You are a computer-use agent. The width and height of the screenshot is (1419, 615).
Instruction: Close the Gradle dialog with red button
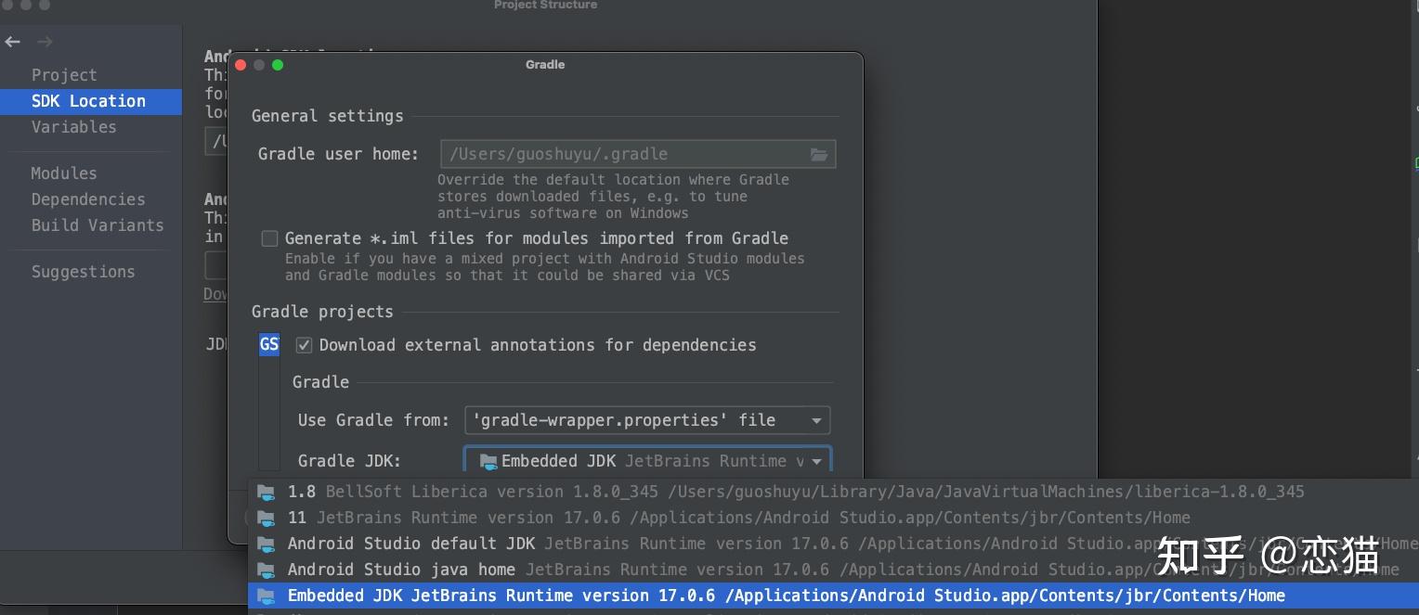(x=241, y=65)
